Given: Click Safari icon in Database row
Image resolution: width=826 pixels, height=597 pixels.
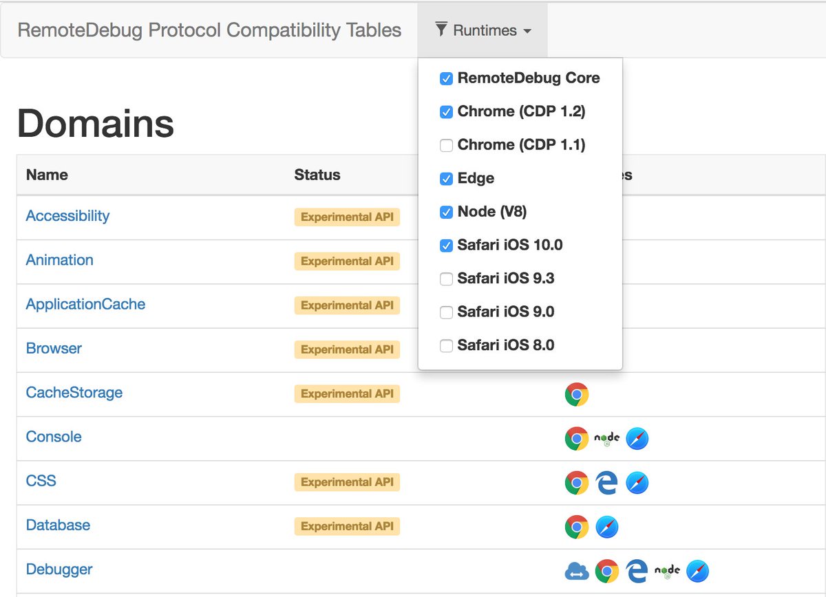Looking at the screenshot, I should click(607, 527).
